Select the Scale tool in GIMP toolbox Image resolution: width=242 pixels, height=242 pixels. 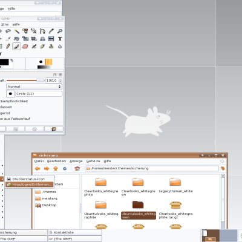pyautogui.click(x=25, y=39)
